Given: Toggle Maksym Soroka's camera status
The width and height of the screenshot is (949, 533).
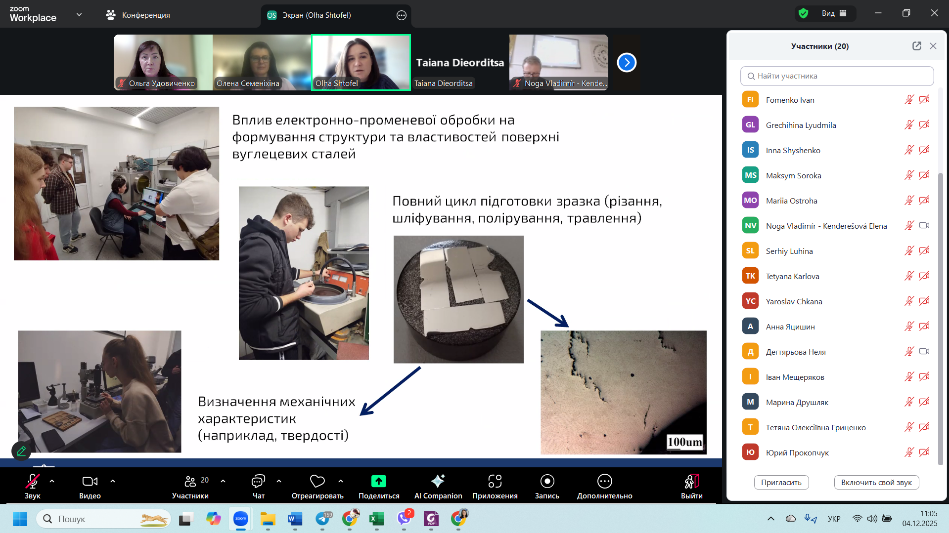Looking at the screenshot, I should (924, 175).
